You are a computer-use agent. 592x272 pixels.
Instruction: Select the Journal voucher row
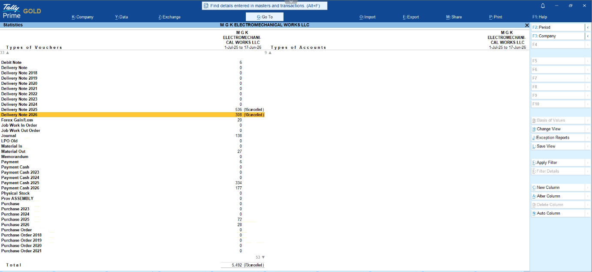pyautogui.click(x=132, y=136)
